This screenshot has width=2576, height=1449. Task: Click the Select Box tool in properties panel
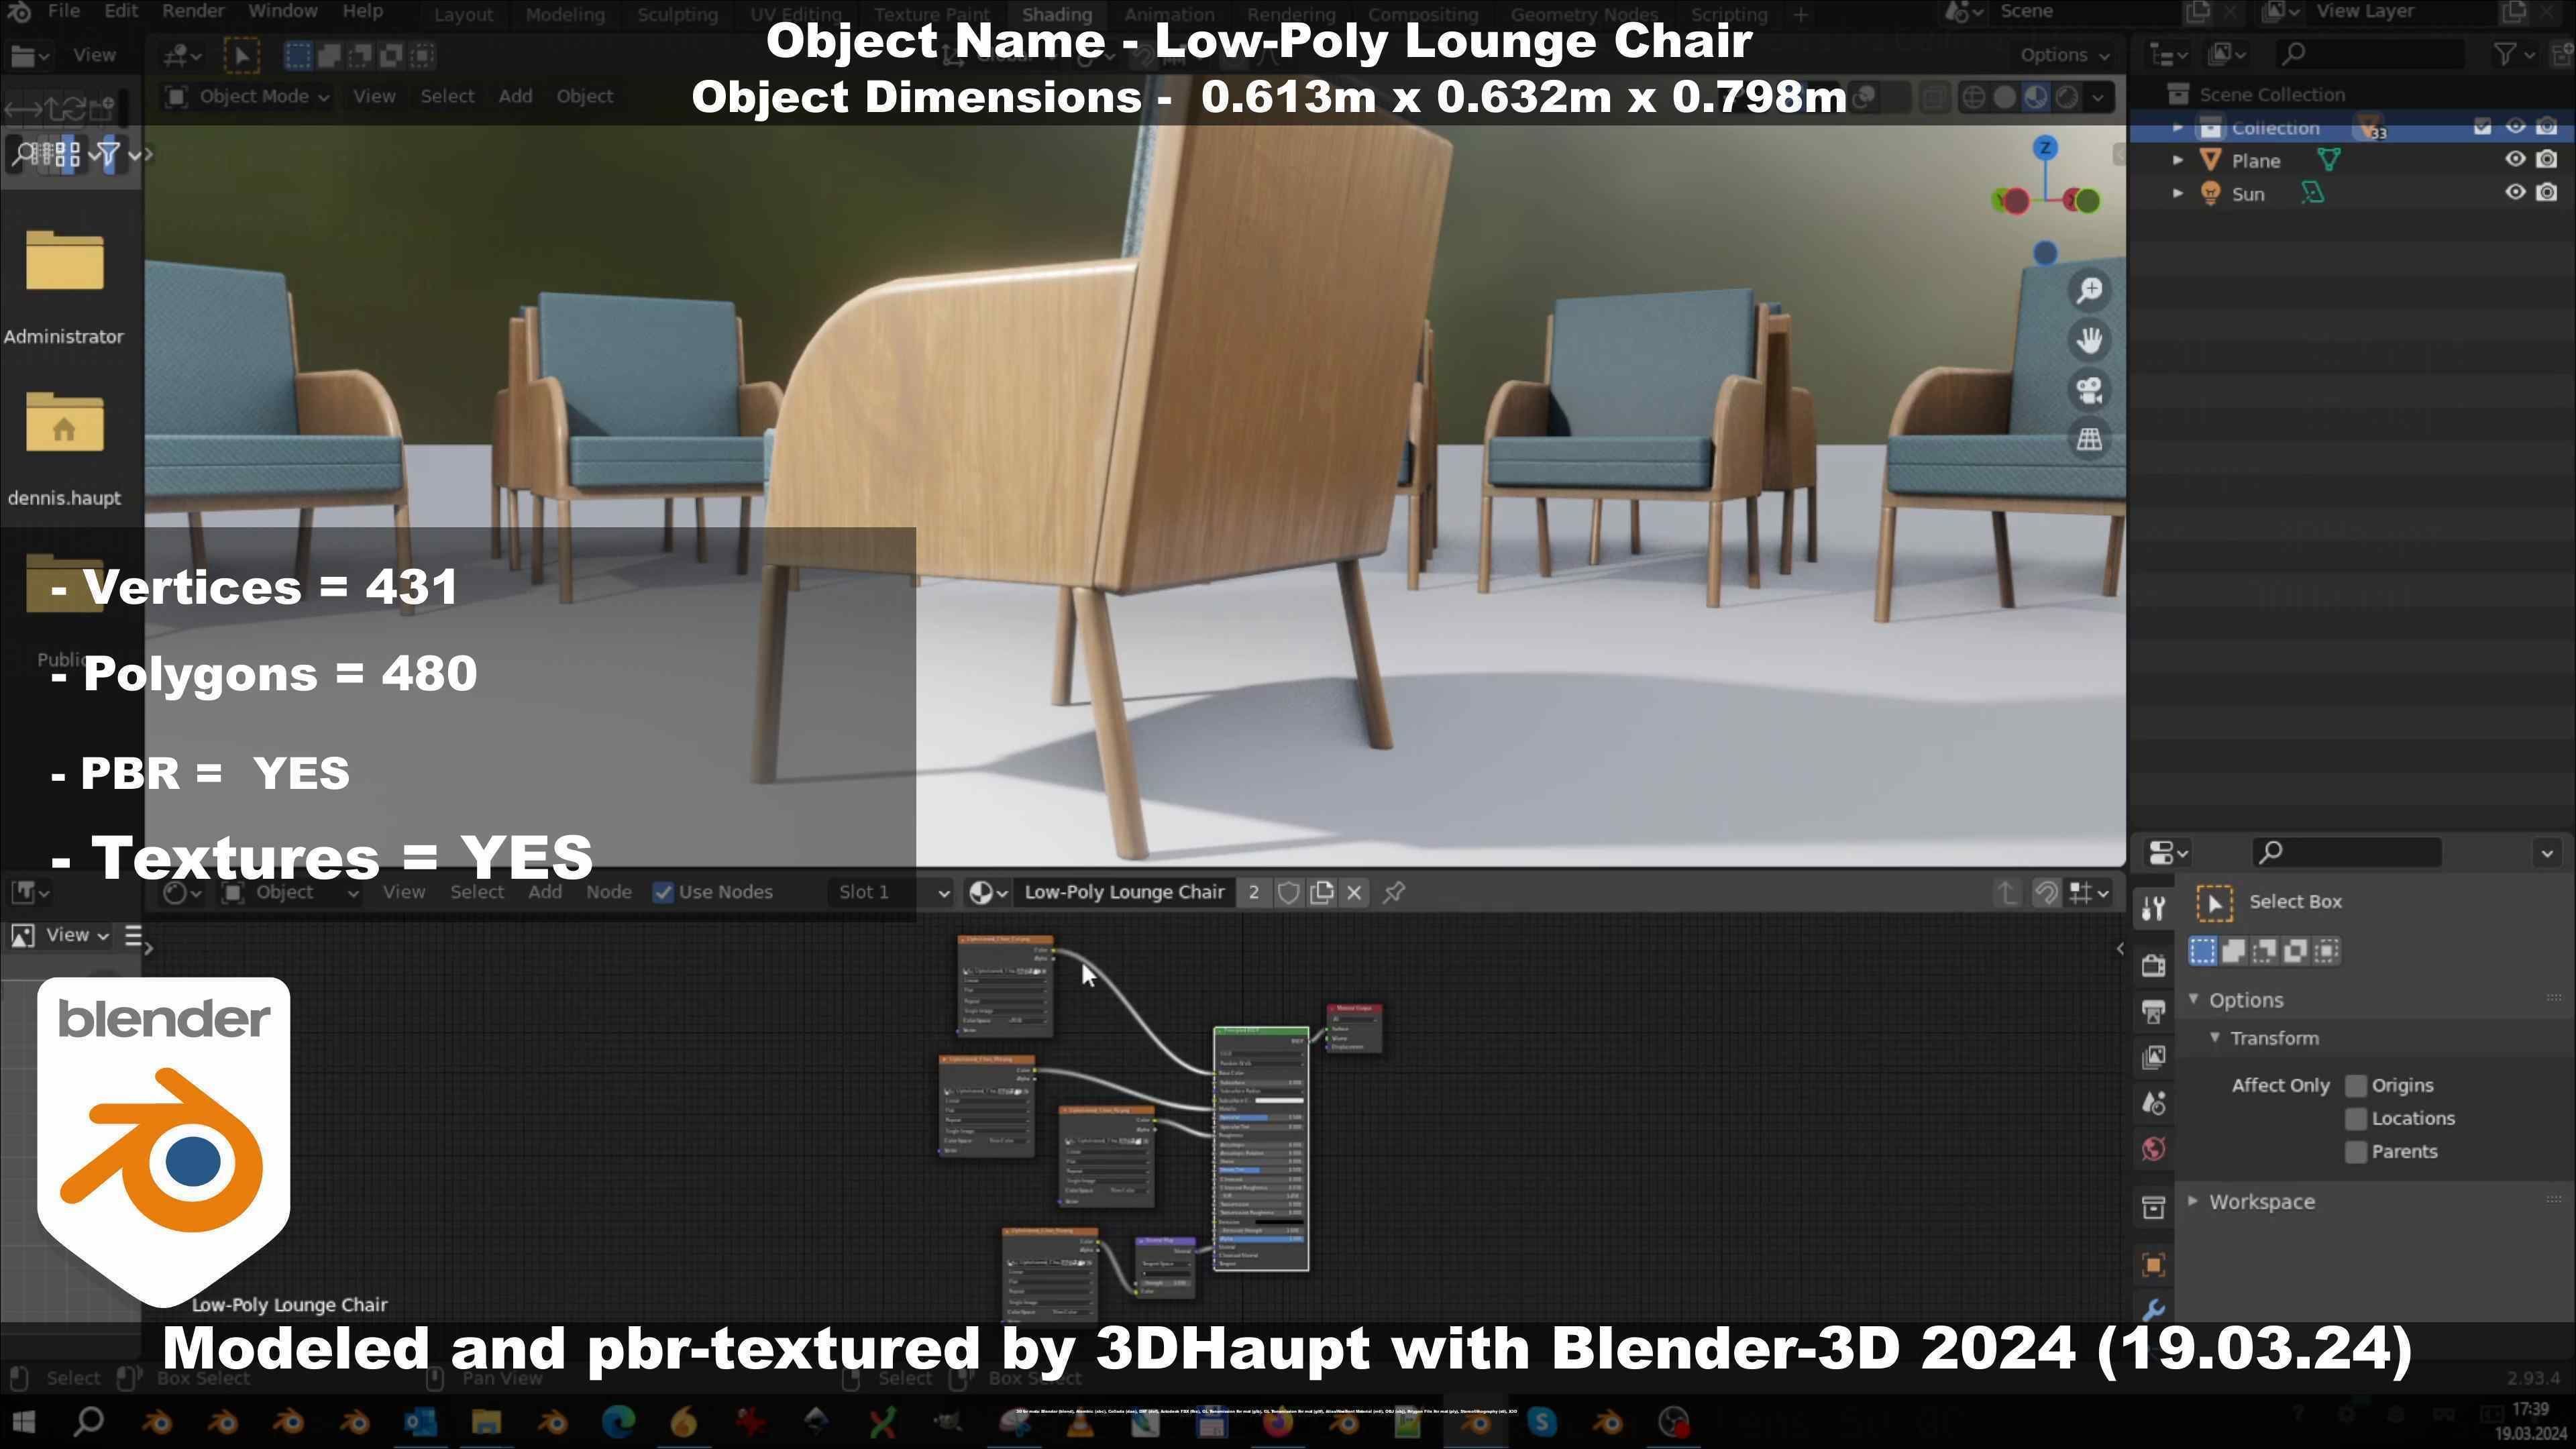click(x=2214, y=903)
